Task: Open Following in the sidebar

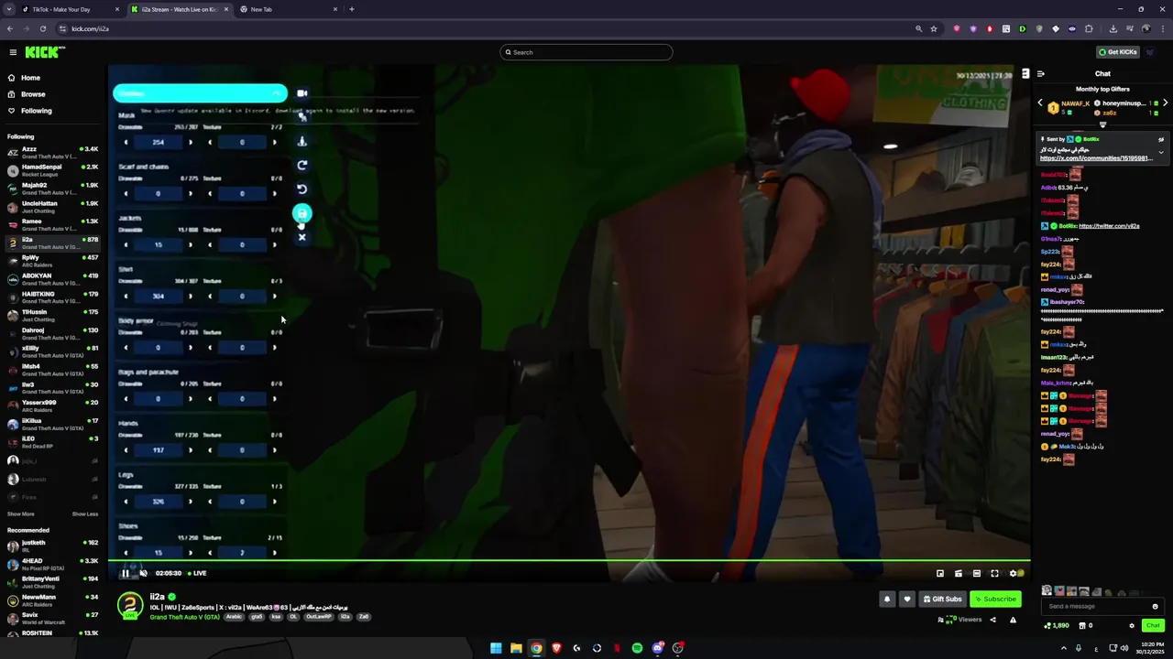Action: coord(37,111)
